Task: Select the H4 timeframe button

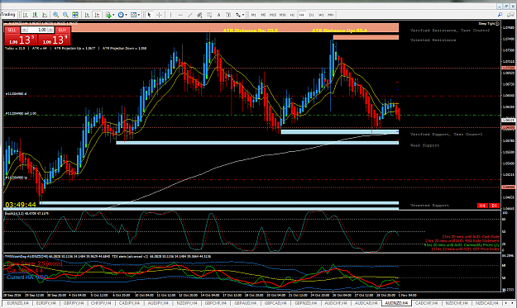Action: pos(302,15)
